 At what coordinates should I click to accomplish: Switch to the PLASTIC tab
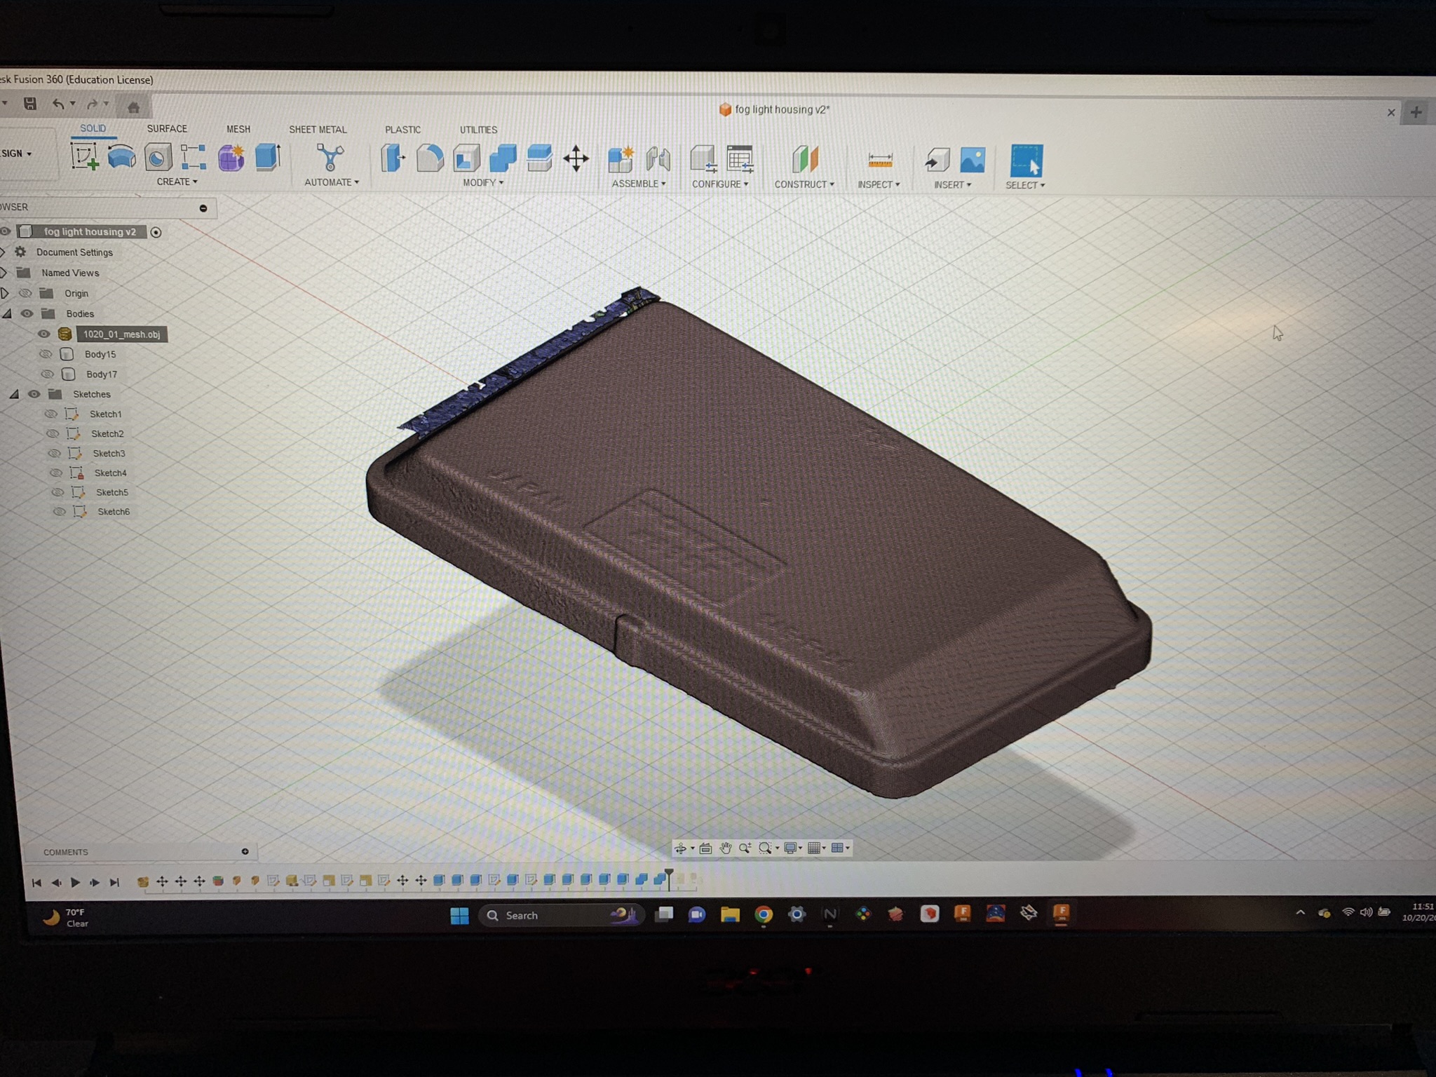[x=402, y=130]
